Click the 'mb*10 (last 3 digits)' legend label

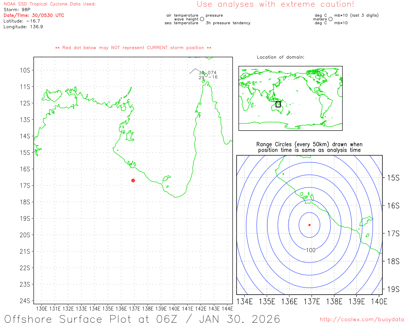pyautogui.click(x=356, y=15)
